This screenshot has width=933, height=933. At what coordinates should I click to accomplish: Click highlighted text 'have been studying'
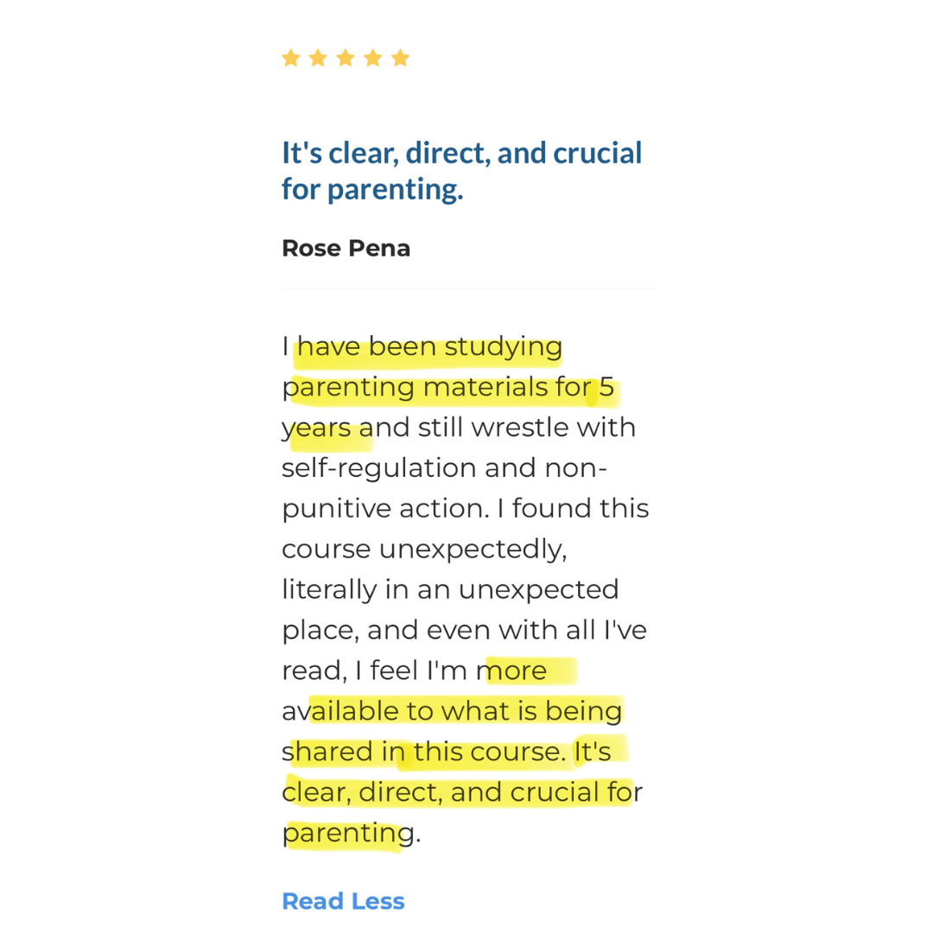tap(429, 347)
